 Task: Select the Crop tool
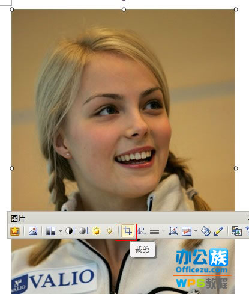click(x=128, y=231)
